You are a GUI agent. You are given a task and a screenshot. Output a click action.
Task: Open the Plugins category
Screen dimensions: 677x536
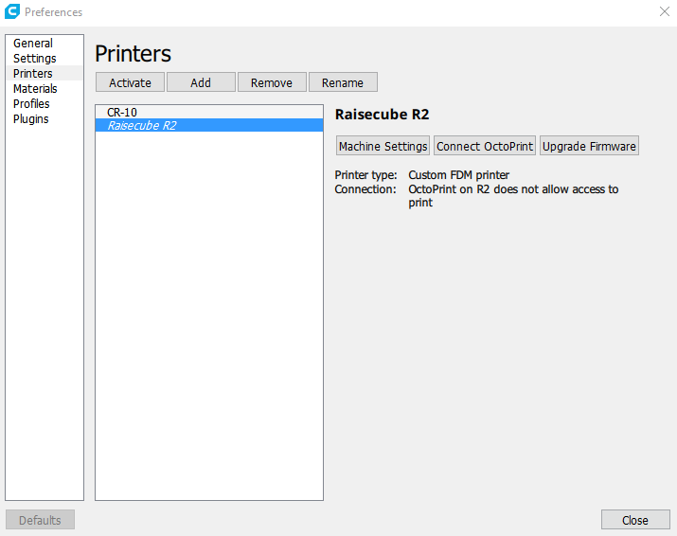click(45, 118)
